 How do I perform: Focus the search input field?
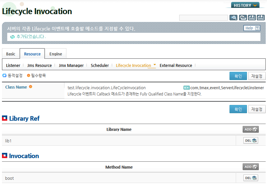click(x=203, y=18)
